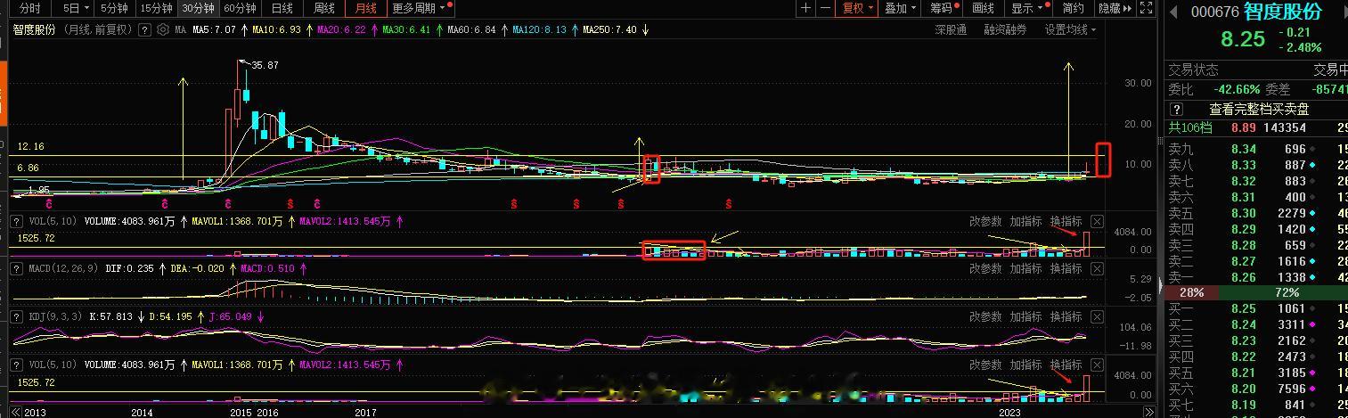Toggle the 简约 simplified mode
The image size is (1348, 418).
click(1074, 8)
